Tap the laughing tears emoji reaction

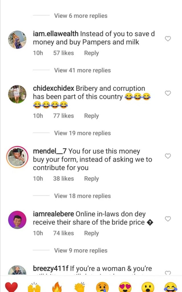tap(171, 287)
